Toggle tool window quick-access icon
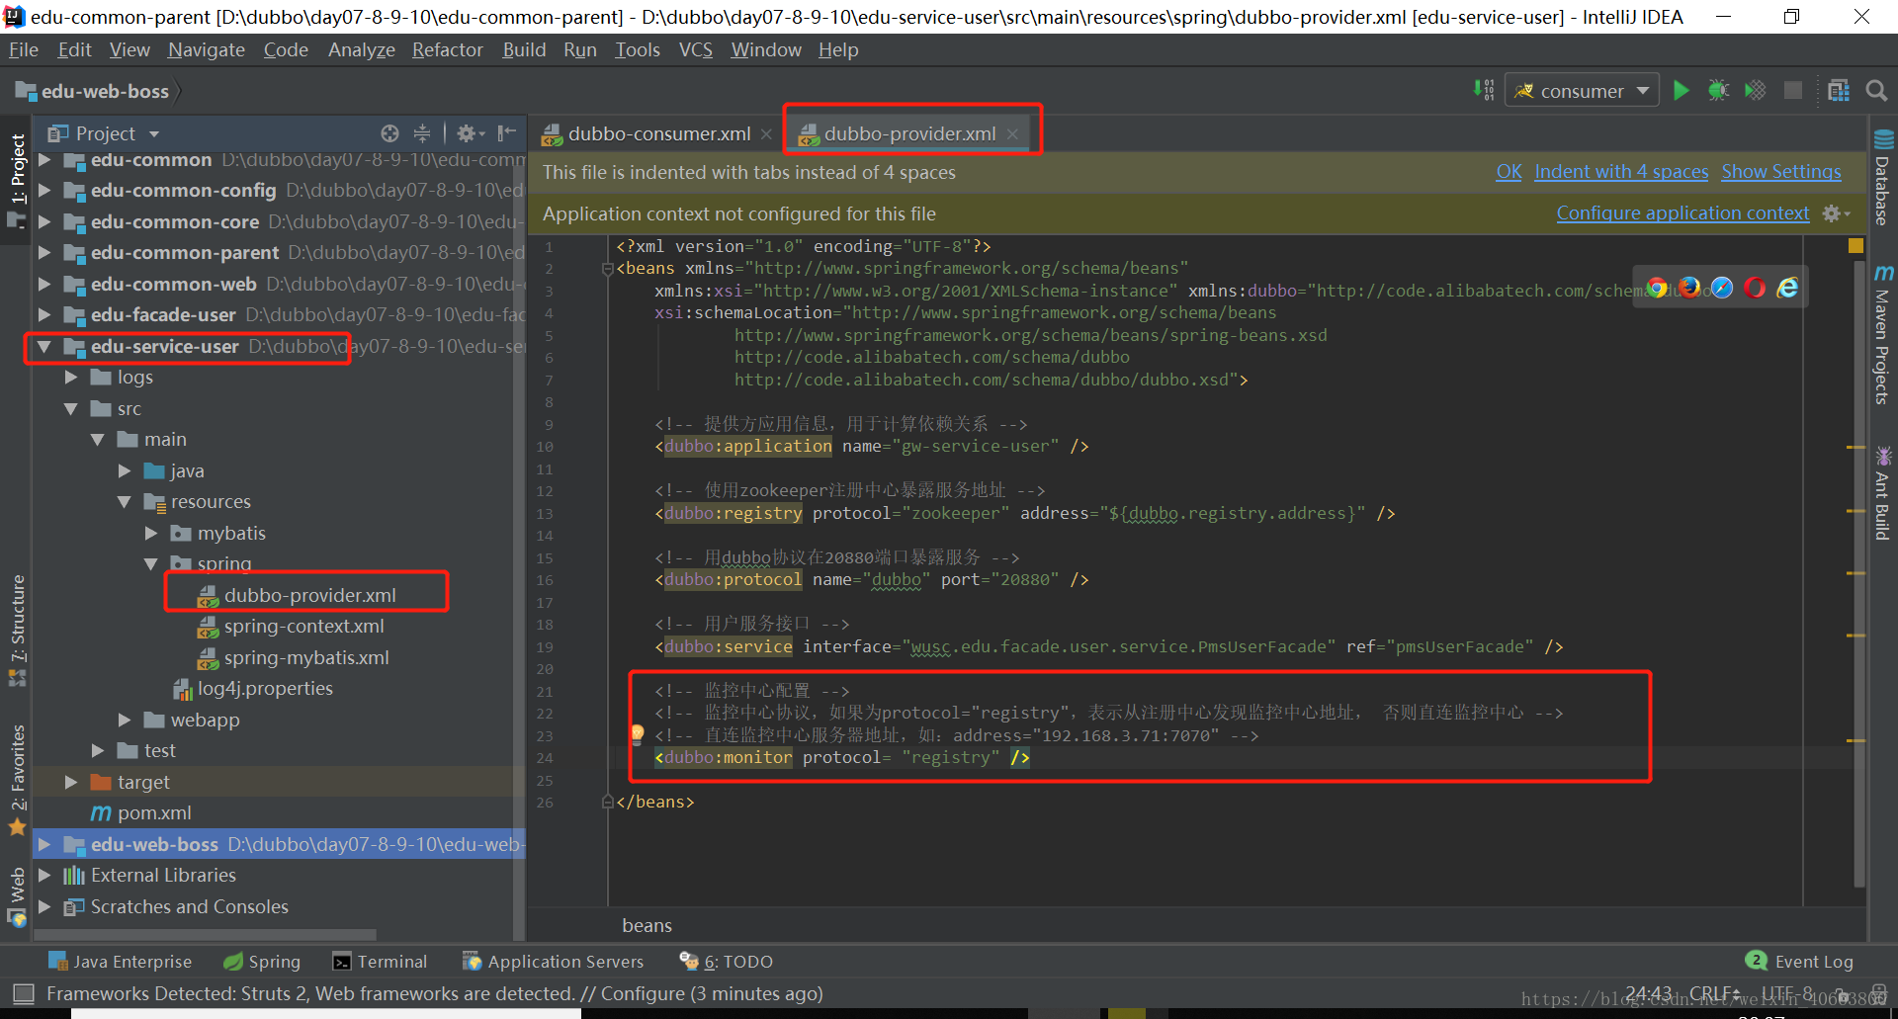 click(x=24, y=993)
